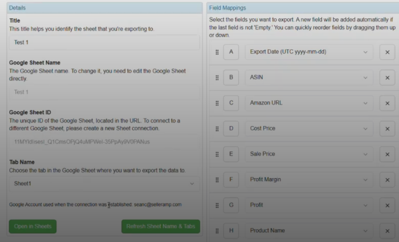Screen dimensions: 399x242
Task: Click the bold Title label
Action: click(x=15, y=21)
